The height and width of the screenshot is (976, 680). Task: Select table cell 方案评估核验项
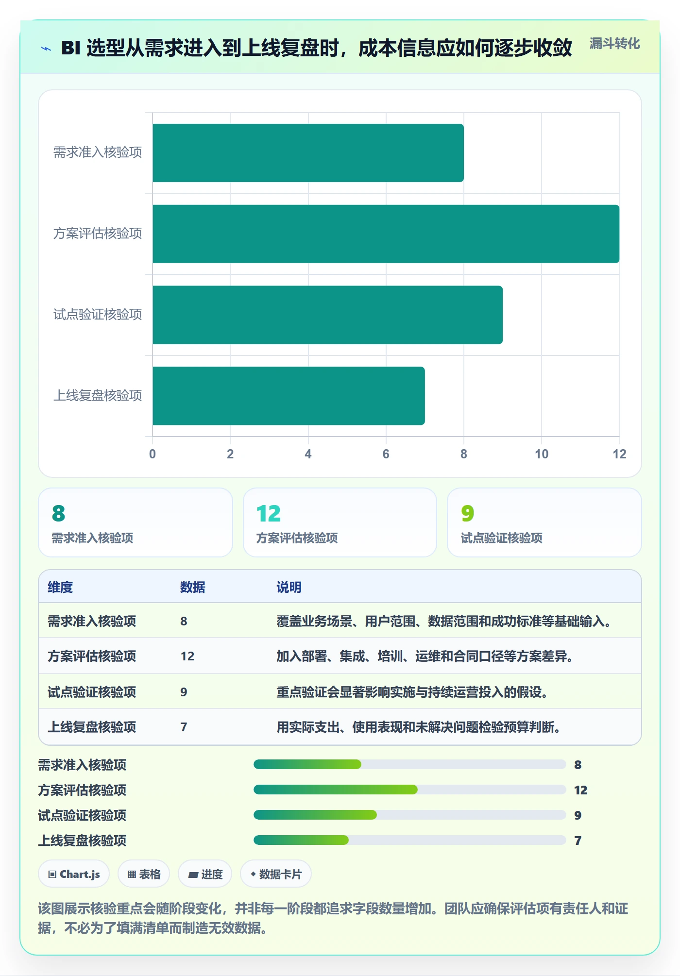92,656
